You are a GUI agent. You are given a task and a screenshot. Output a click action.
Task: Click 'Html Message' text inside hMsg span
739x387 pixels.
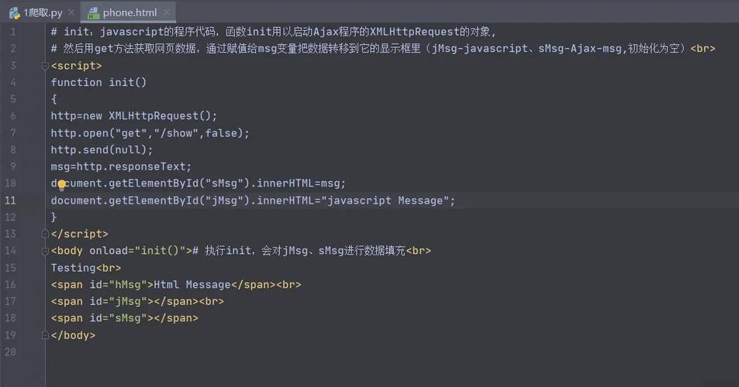192,285
